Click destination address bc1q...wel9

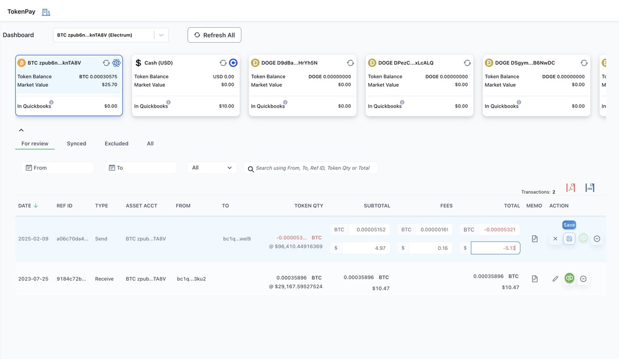coord(237,239)
